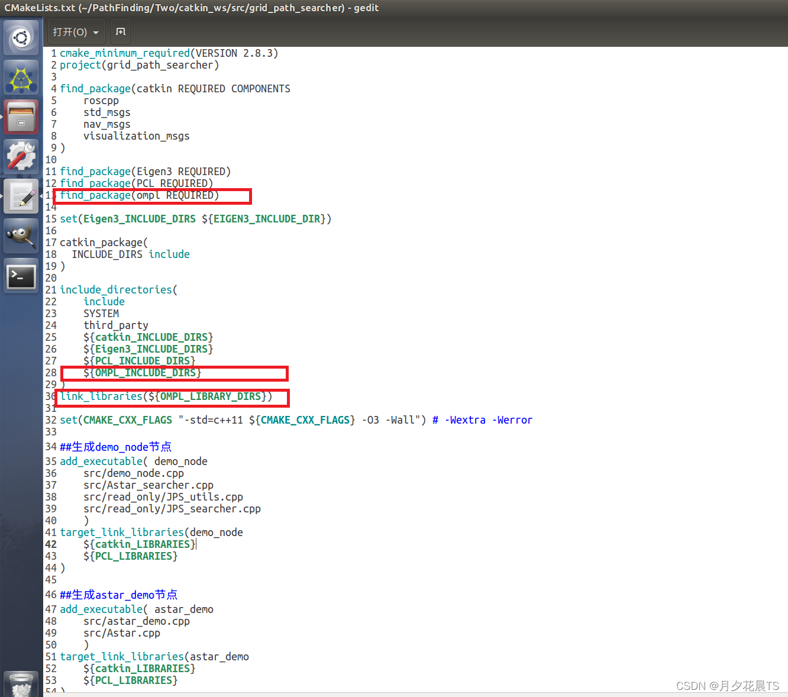Click src/astar_demo.cpp on line 48
This screenshot has width=788, height=697.
point(137,621)
